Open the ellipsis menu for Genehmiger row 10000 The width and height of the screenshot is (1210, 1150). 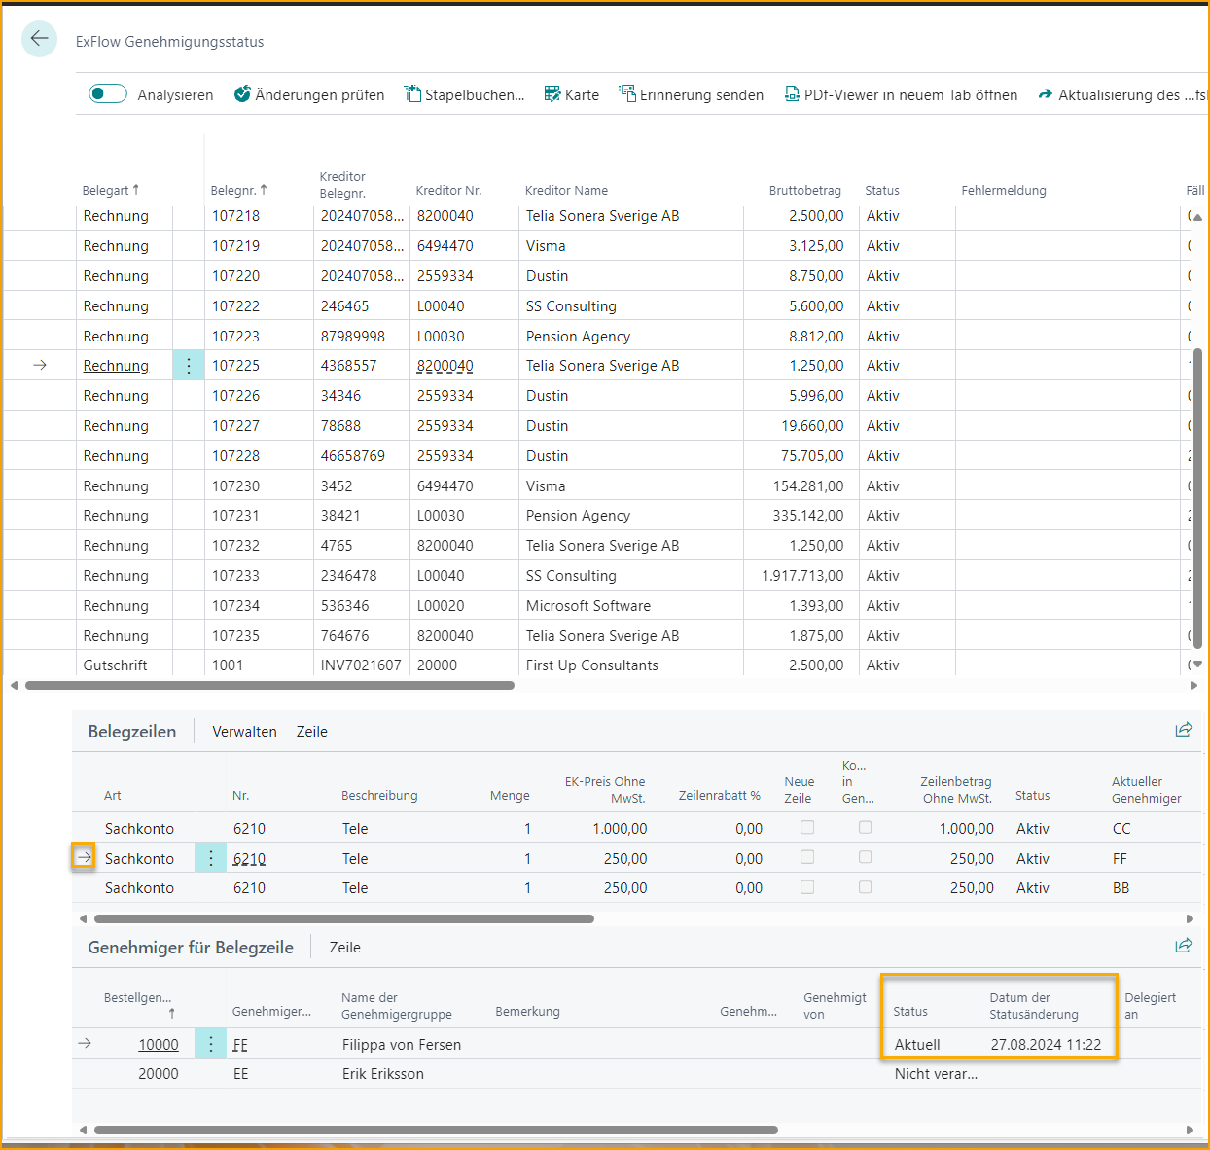click(x=210, y=1043)
